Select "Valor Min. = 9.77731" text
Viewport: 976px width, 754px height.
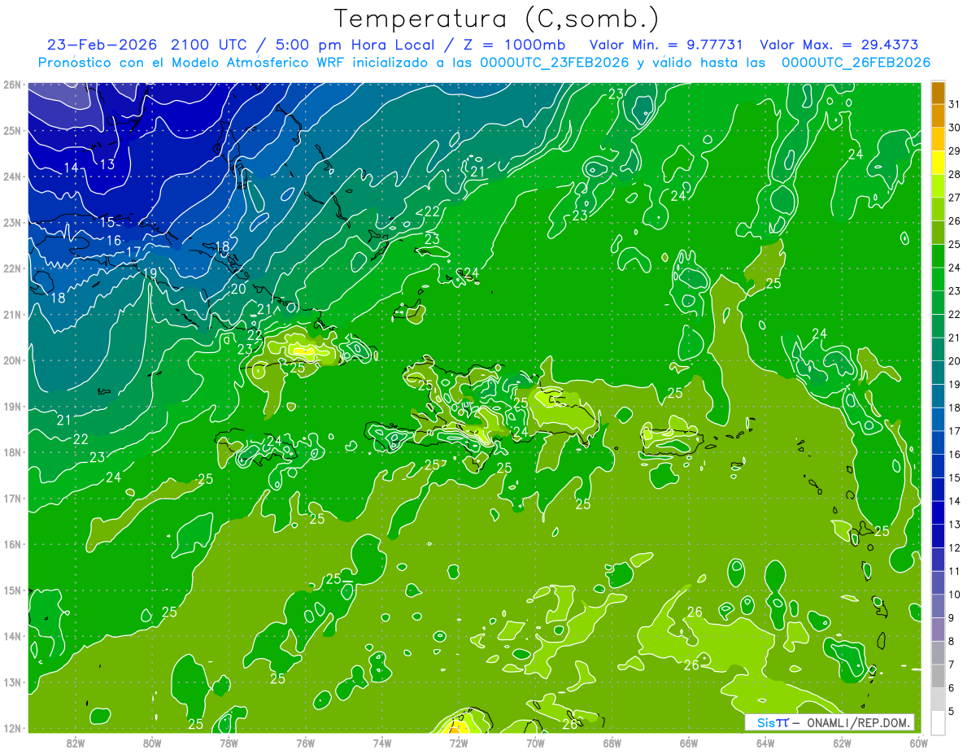pyautogui.click(x=667, y=45)
